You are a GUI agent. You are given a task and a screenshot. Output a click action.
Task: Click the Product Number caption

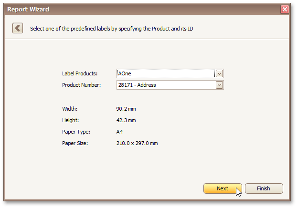(x=82, y=85)
